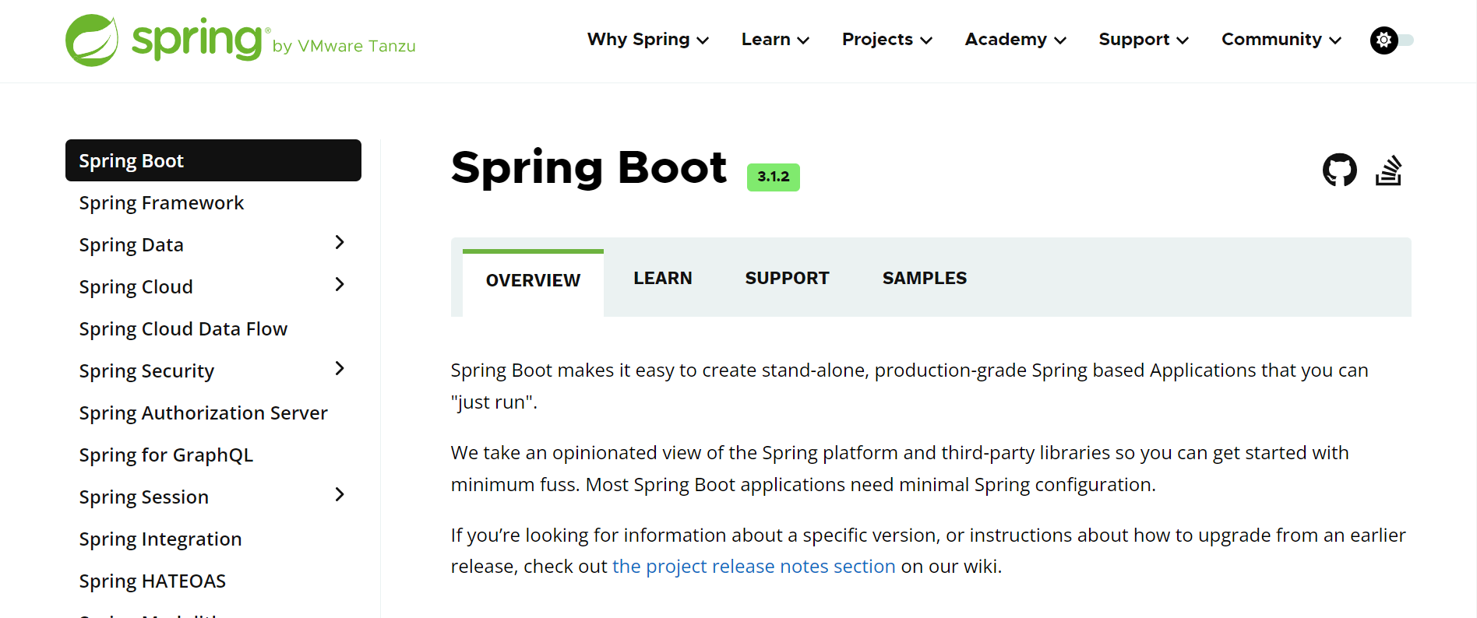
Task: Open the Why Spring dropdown menu
Action: point(647,40)
